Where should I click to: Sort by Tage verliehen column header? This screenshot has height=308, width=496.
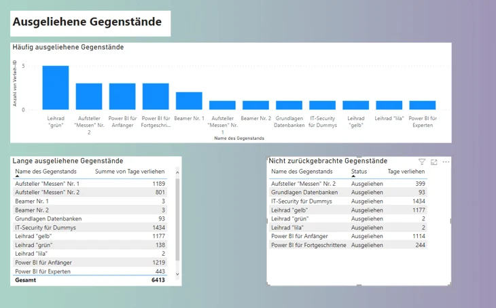click(406, 172)
